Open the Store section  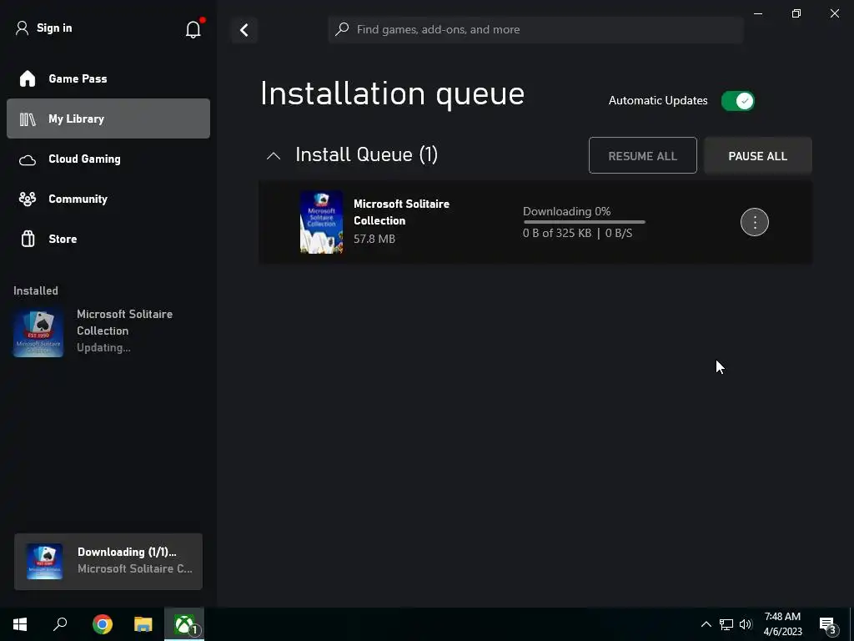pyautogui.click(x=108, y=239)
